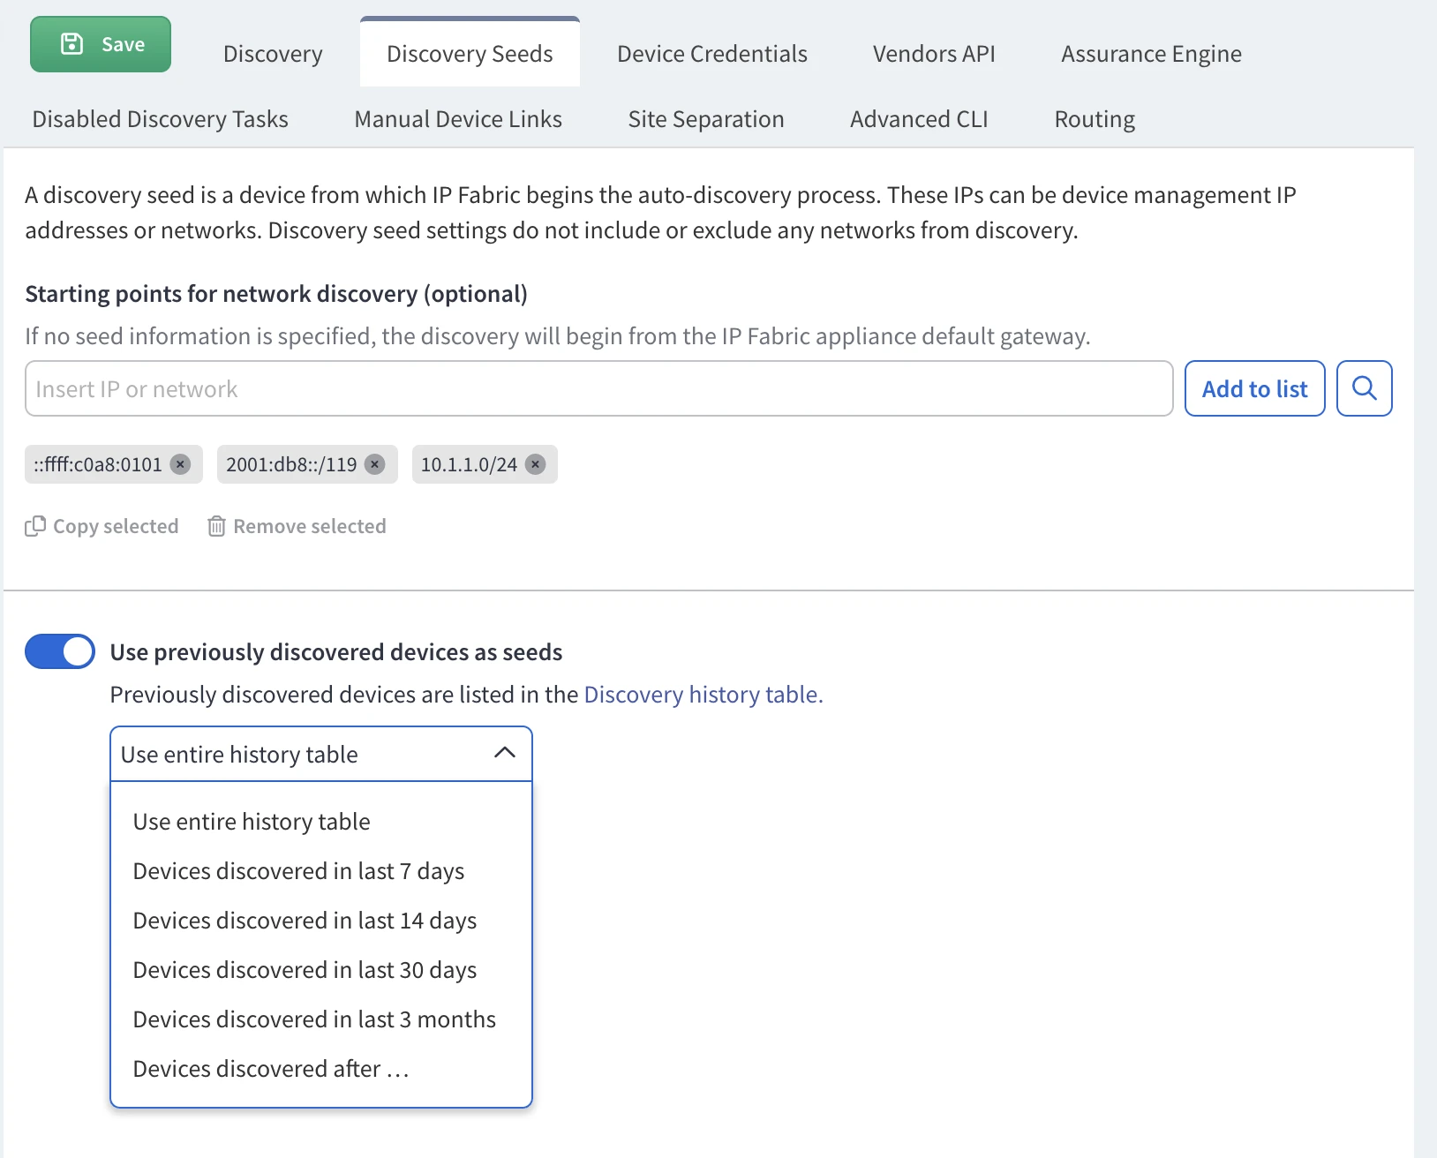Pick Devices discovered after … option

point(271,1069)
